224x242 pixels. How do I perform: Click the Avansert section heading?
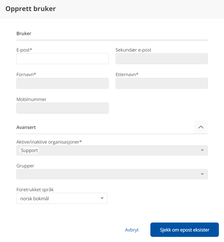[26, 127]
